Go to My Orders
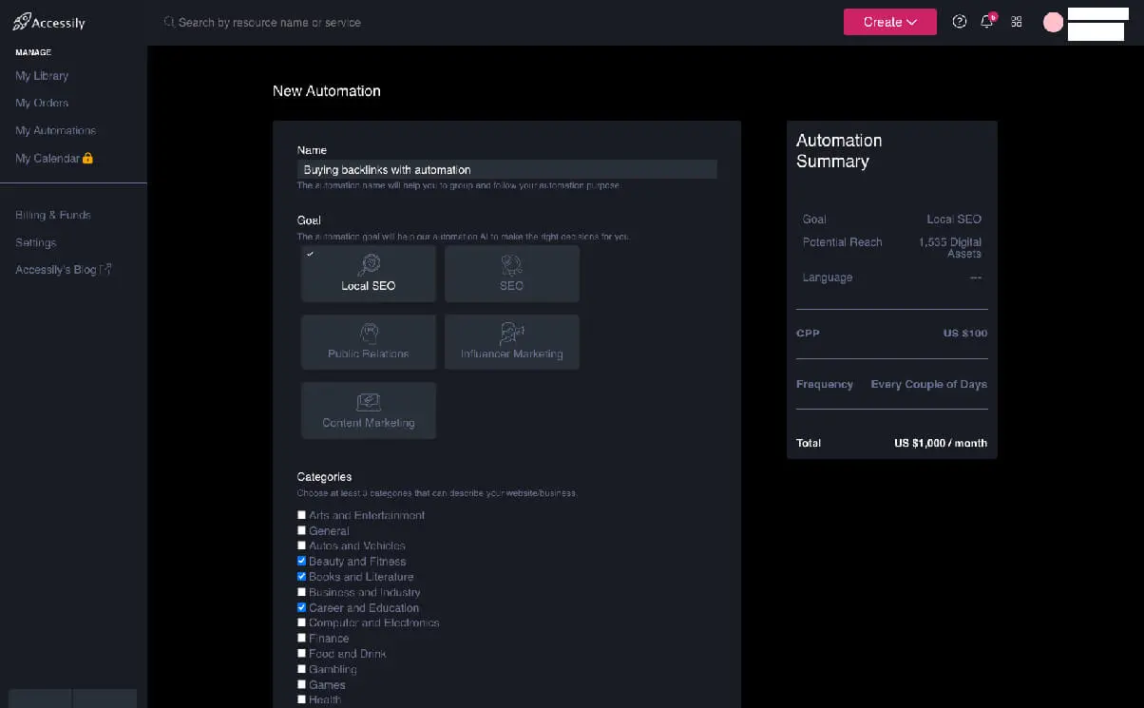This screenshot has height=708, width=1144. pos(42,103)
